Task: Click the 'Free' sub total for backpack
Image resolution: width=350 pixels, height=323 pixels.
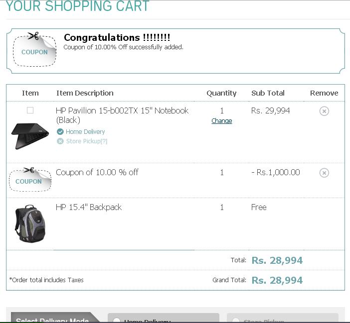Action: click(x=259, y=207)
